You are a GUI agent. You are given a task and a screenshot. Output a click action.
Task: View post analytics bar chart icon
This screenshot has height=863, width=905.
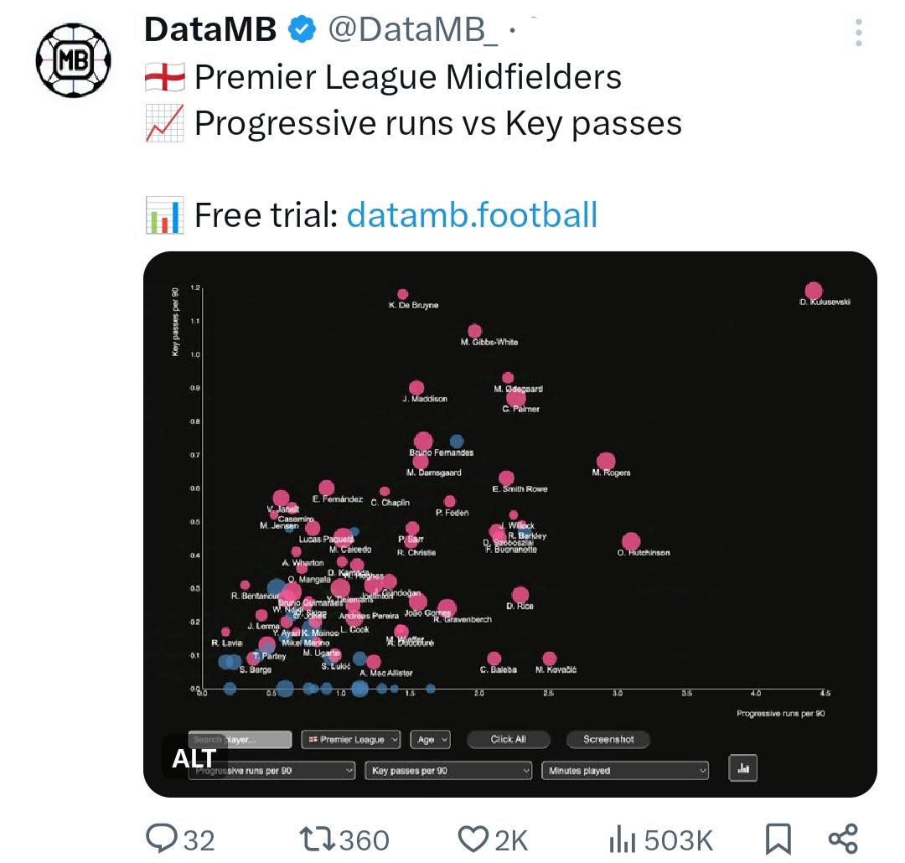622,840
